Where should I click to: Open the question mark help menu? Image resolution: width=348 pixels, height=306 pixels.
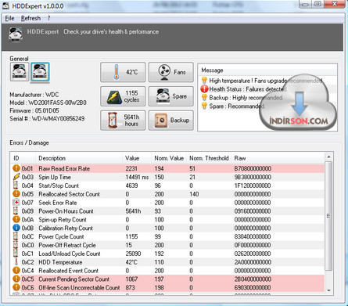[48, 18]
